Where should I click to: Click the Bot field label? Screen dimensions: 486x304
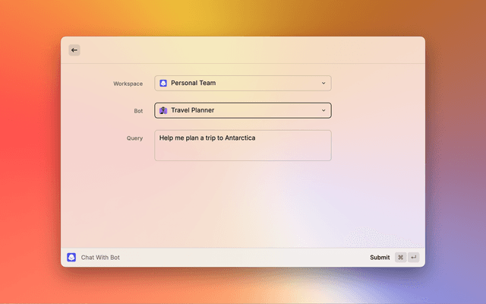138,111
